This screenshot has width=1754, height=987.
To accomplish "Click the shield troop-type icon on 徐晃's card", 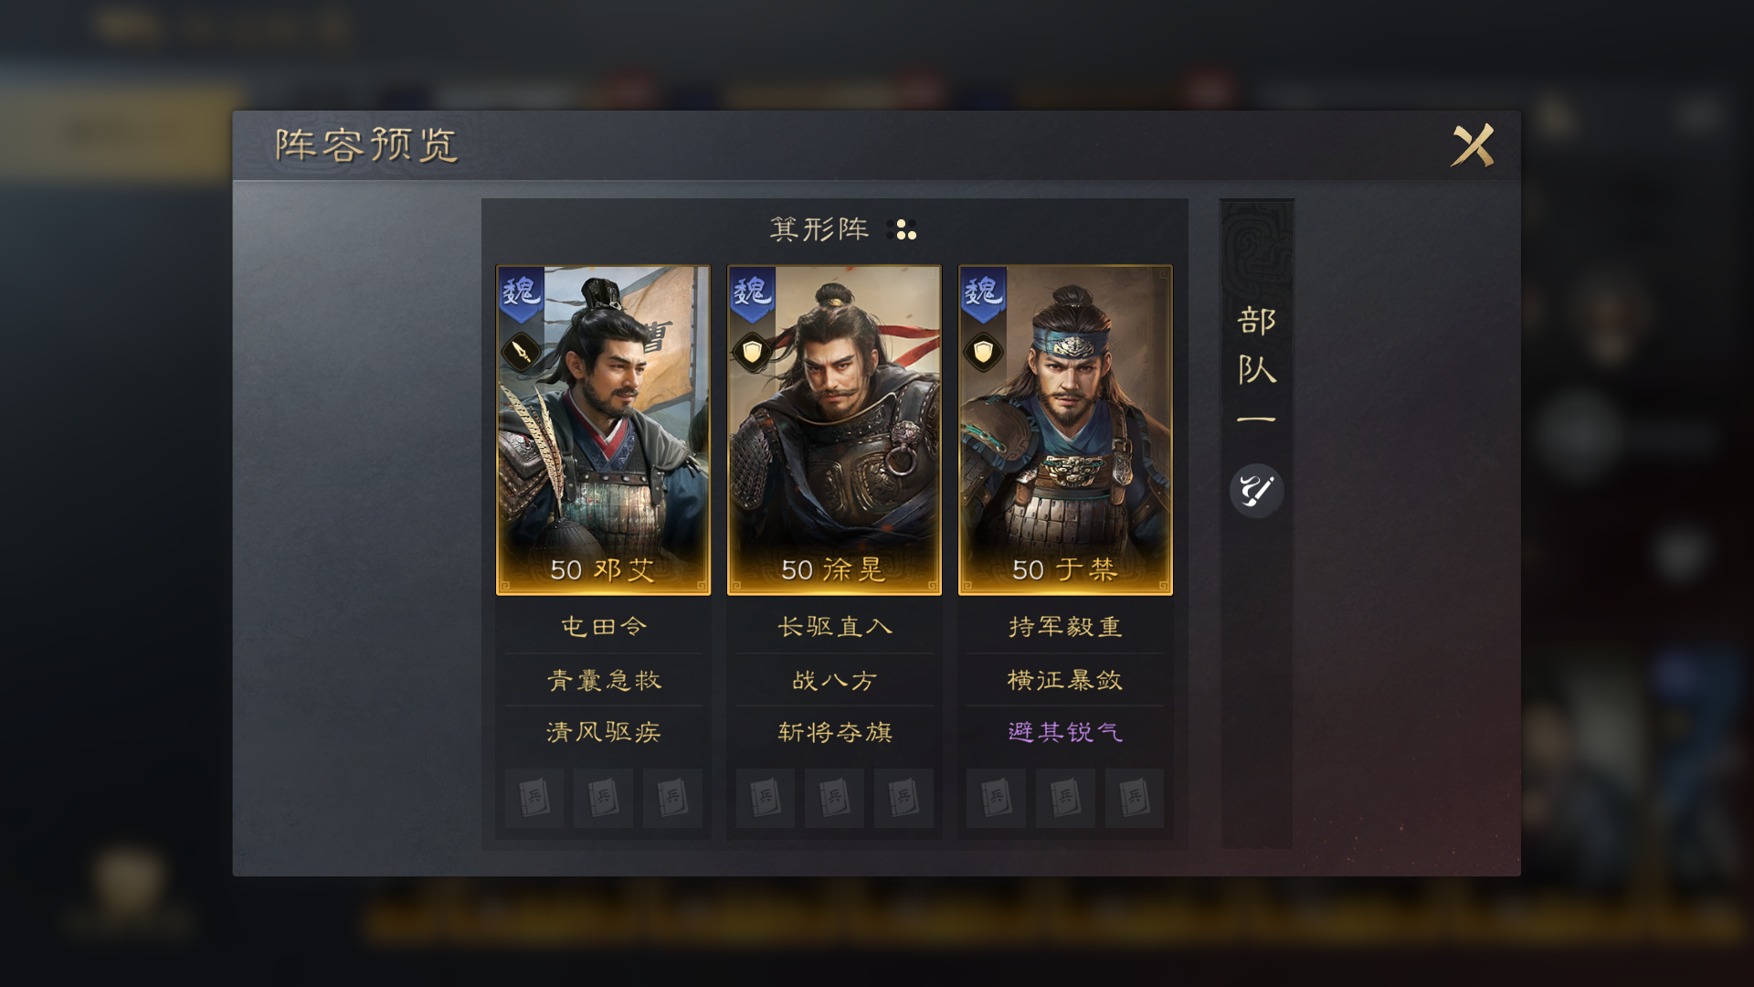I will click(x=752, y=352).
